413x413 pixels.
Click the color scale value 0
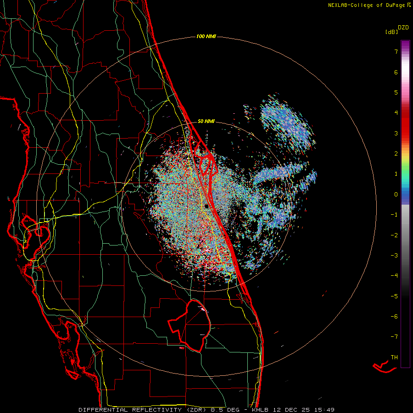[x=396, y=195]
